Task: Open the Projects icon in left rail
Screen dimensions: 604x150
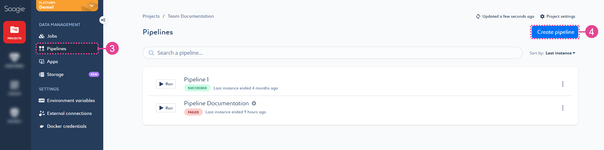Action: (15, 32)
